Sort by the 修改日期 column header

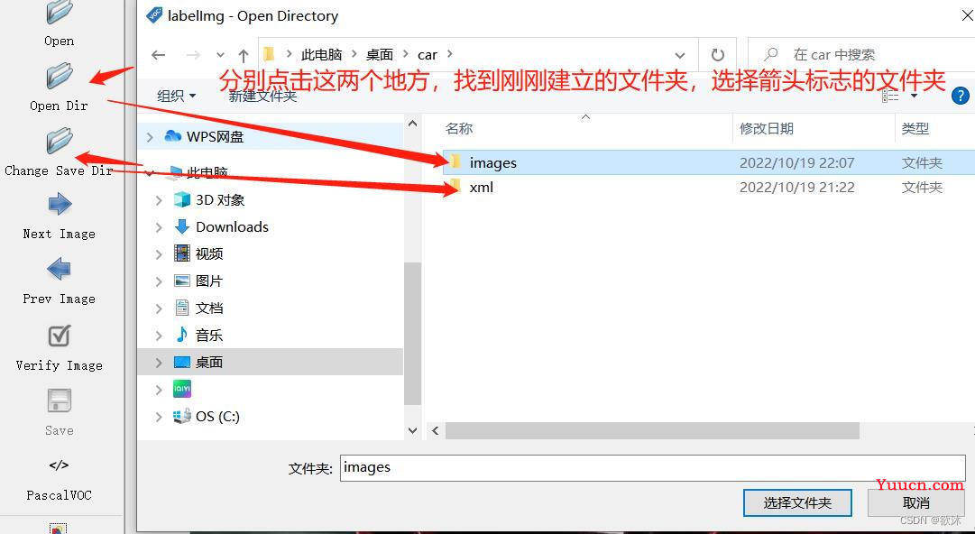tap(766, 129)
